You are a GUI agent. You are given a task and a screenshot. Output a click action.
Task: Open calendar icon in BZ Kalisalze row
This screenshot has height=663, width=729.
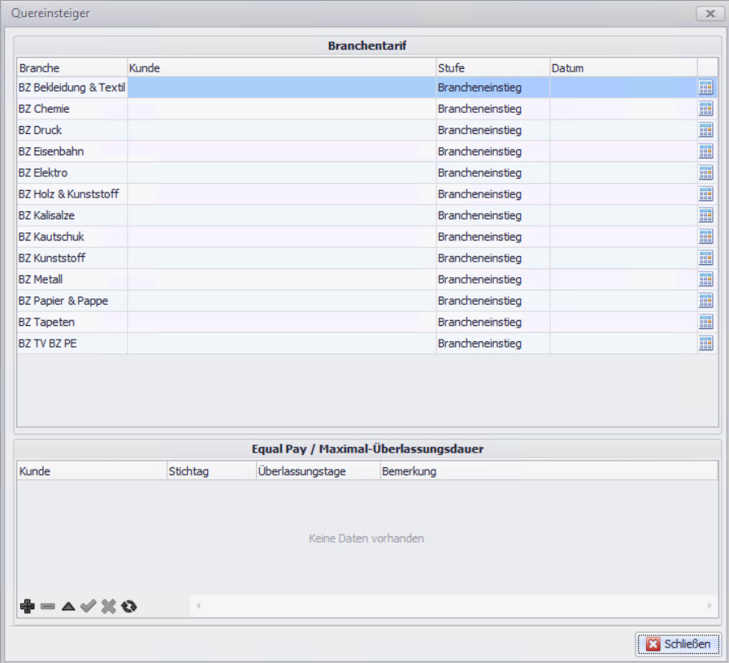point(705,215)
